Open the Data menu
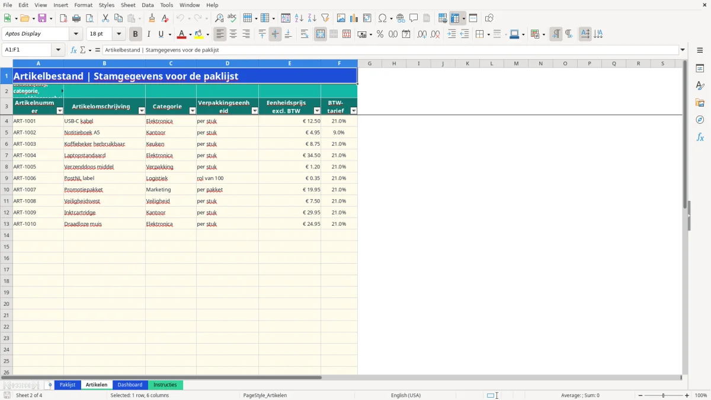The height and width of the screenshot is (400, 711). pos(148,5)
